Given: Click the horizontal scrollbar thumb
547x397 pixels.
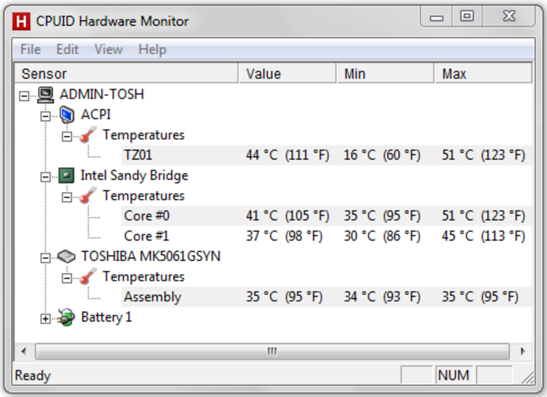Looking at the screenshot, I should click(x=272, y=351).
